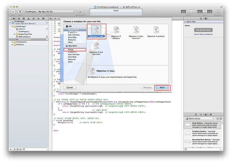Show the Debug navigator
Viewport: 232px width, 163px height.
pyautogui.click(x=34, y=19)
